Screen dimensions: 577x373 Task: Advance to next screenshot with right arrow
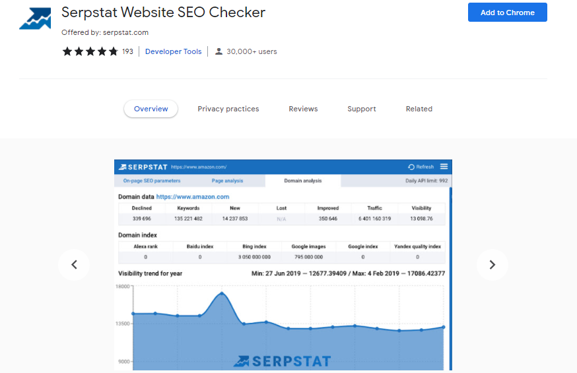coord(492,265)
